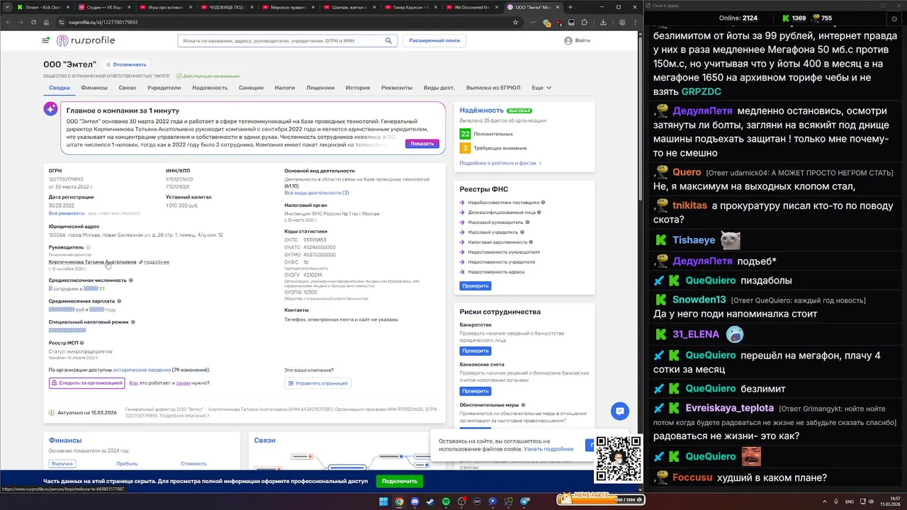Click help icon next to Руководитель
This screenshot has width=907, height=510.
click(89, 247)
